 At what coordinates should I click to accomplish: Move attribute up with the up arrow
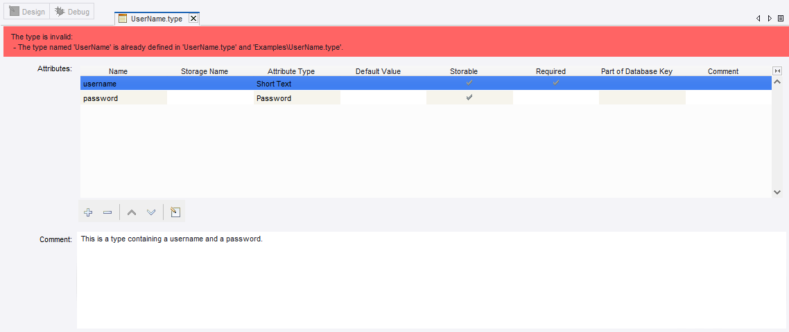pos(132,212)
